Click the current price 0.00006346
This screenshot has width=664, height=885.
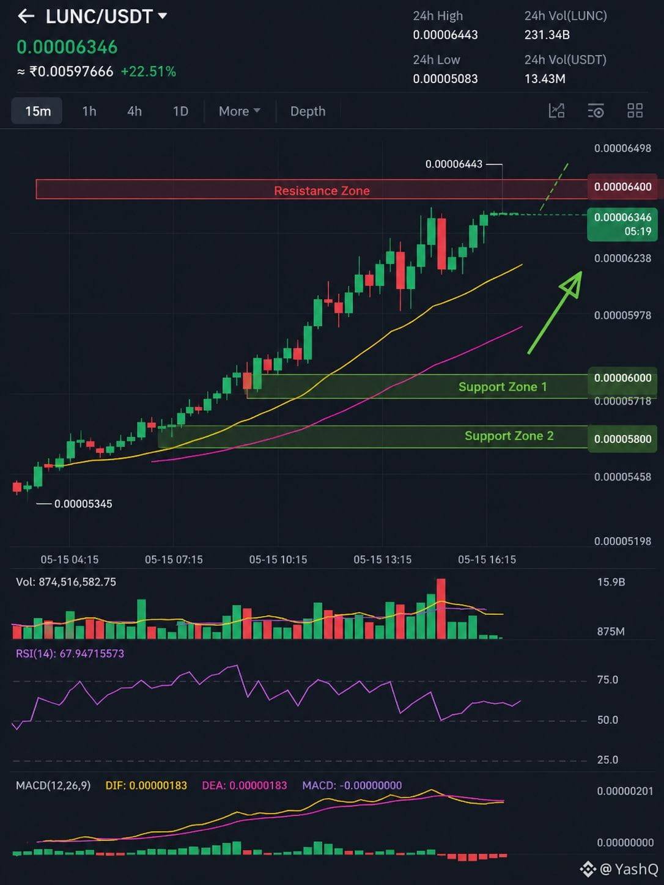coord(67,47)
